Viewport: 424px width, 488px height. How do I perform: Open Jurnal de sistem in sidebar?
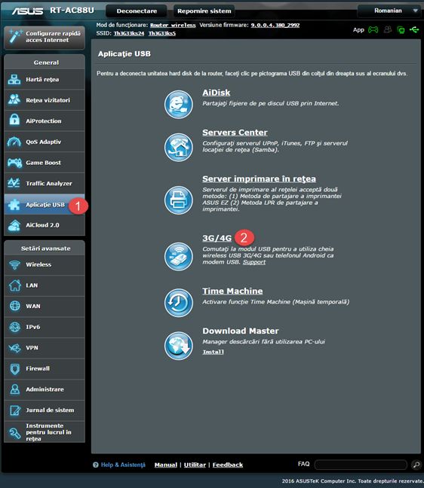point(45,410)
